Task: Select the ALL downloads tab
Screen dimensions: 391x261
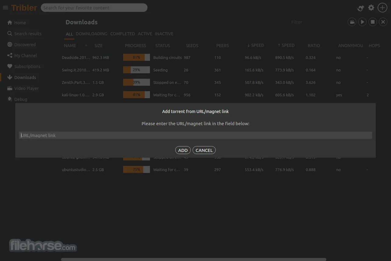Action: [x=69, y=34]
